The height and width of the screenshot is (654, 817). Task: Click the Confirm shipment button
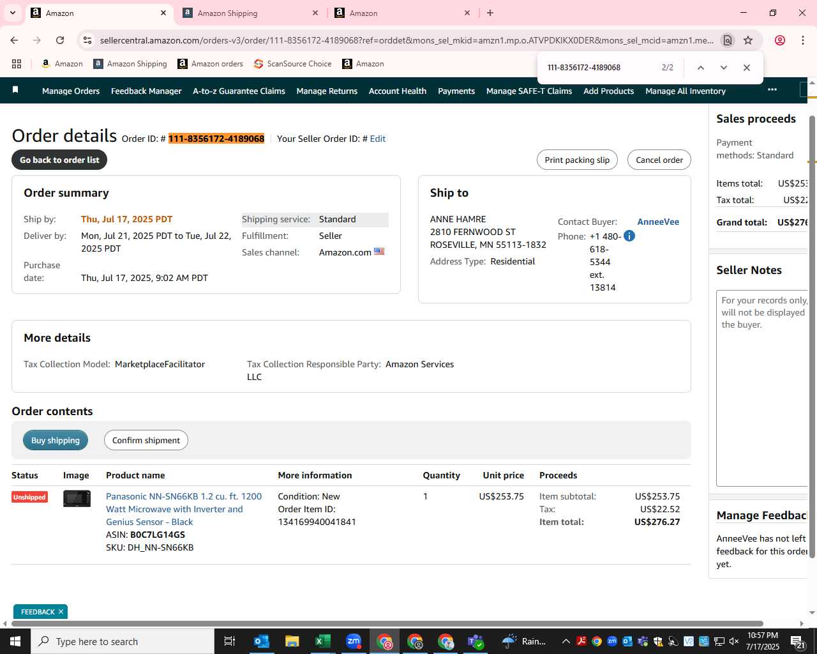146,440
